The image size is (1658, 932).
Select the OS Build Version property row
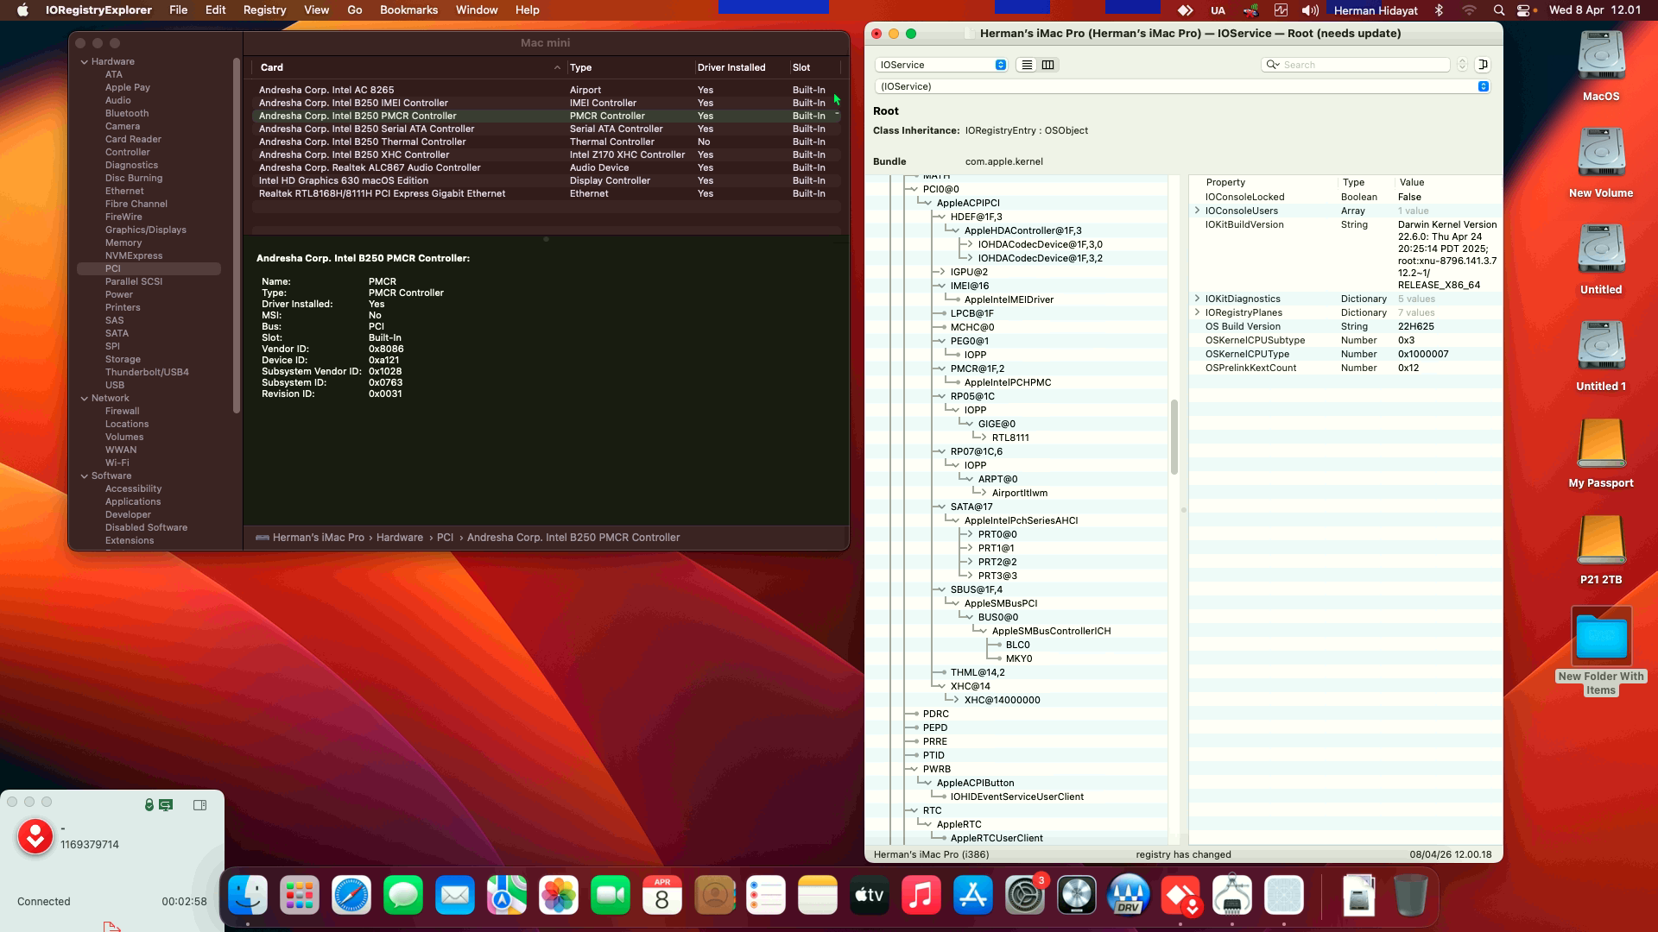[1345, 326]
